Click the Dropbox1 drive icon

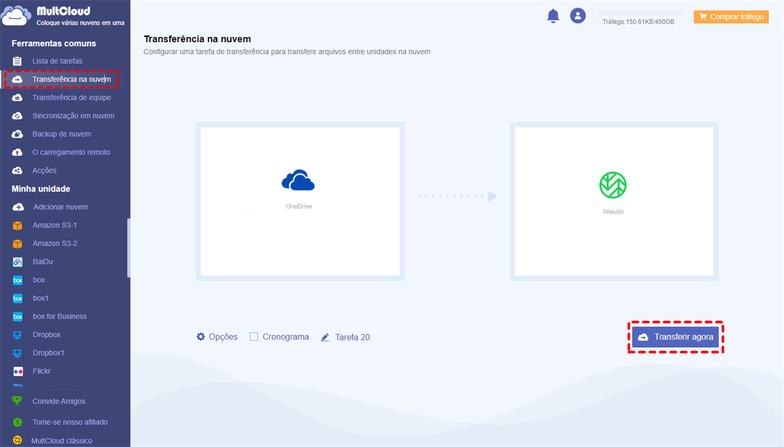18,353
